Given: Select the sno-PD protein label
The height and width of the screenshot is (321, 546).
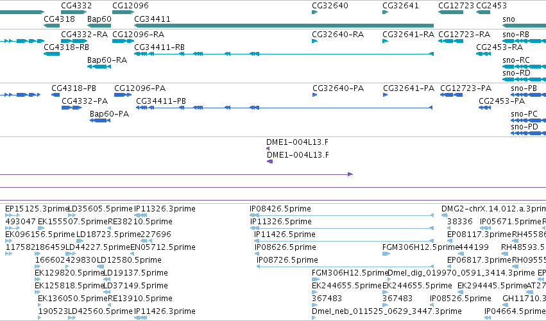Looking at the screenshot, I should click(x=524, y=127).
